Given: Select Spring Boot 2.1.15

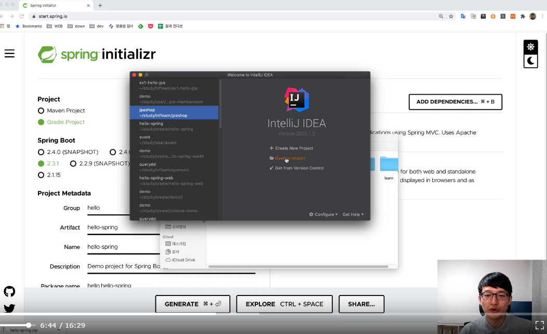Looking at the screenshot, I should pyautogui.click(x=41, y=175).
